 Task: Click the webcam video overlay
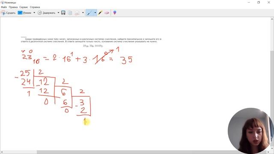click(250, 130)
